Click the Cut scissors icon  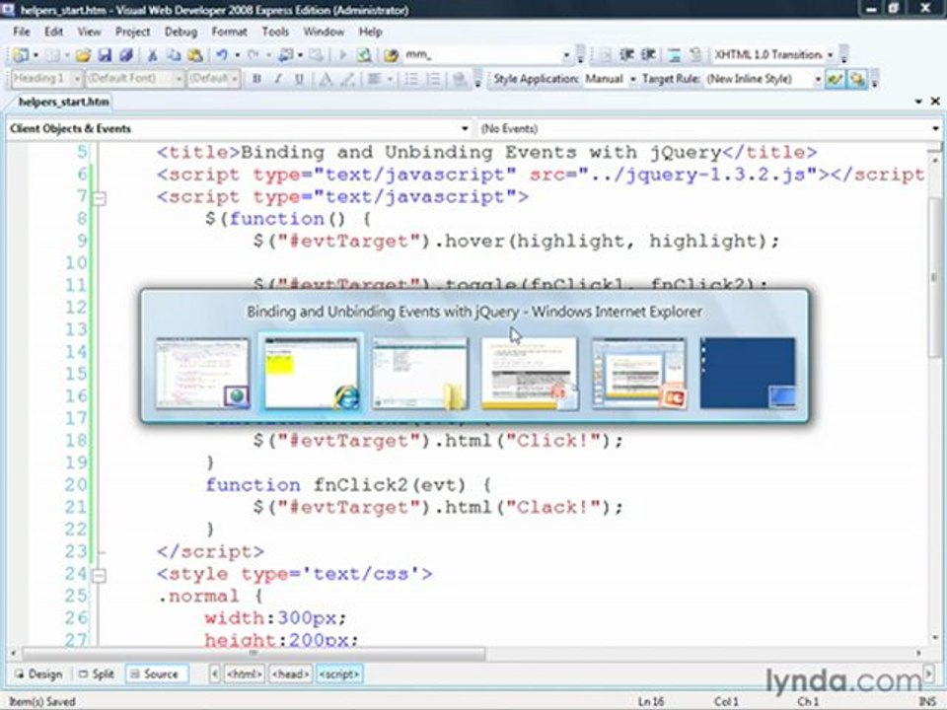(x=152, y=55)
